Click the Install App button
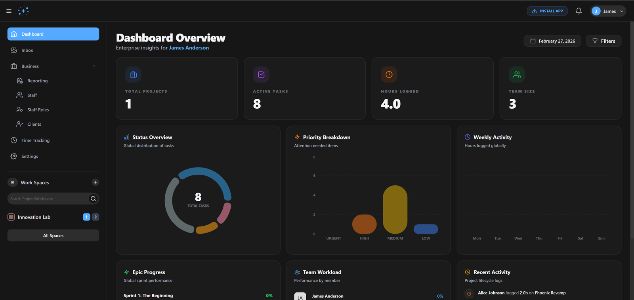Viewport: 634px width, 300px height. [x=547, y=11]
